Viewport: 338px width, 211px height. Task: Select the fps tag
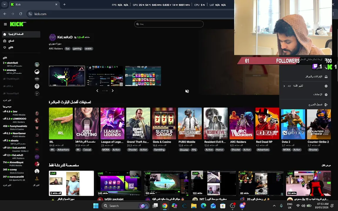[x=67, y=49]
